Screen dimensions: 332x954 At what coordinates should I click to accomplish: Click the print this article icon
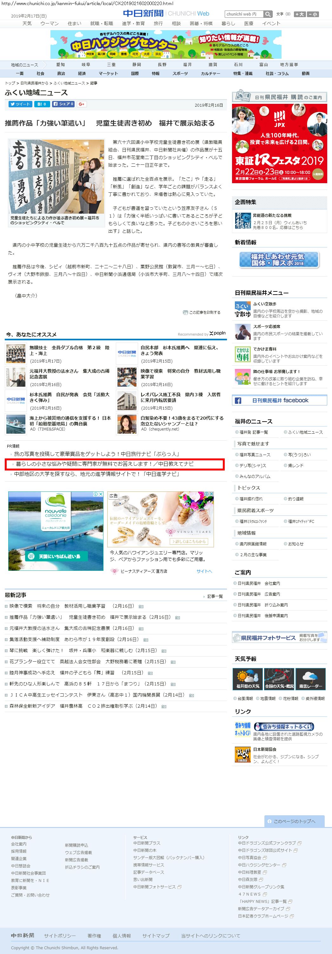[185, 312]
